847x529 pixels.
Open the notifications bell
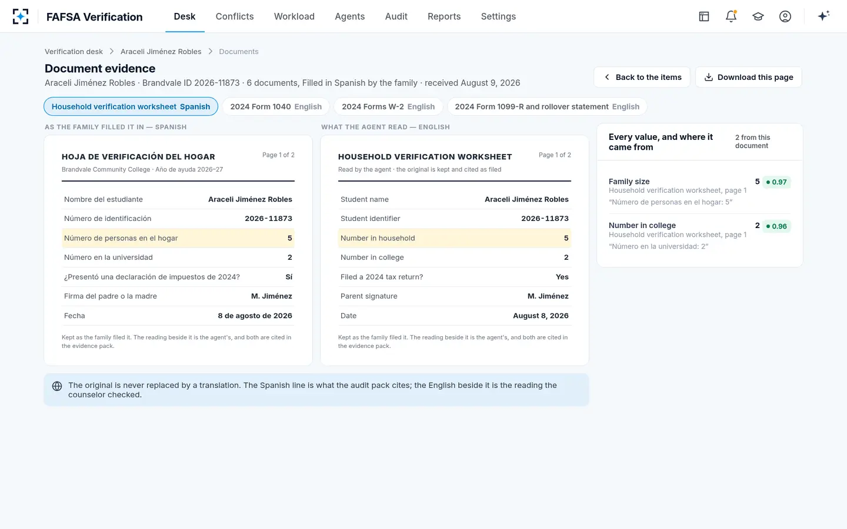(x=731, y=16)
